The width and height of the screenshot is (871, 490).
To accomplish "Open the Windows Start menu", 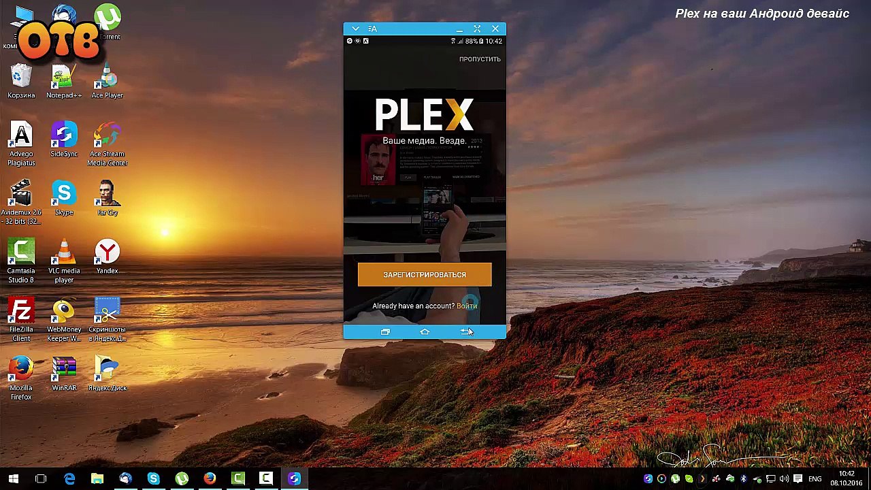I will click(x=13, y=479).
